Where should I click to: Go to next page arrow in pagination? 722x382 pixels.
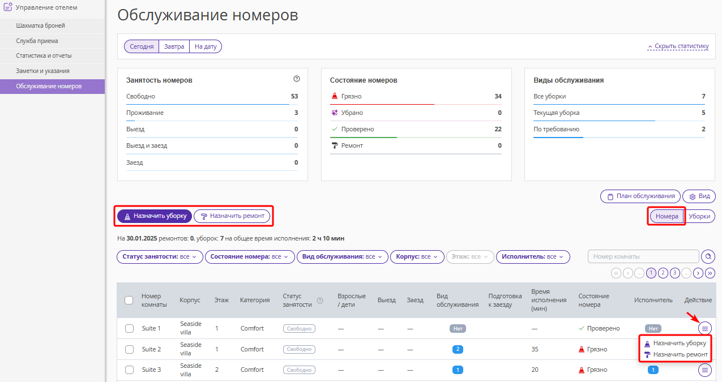tap(699, 273)
